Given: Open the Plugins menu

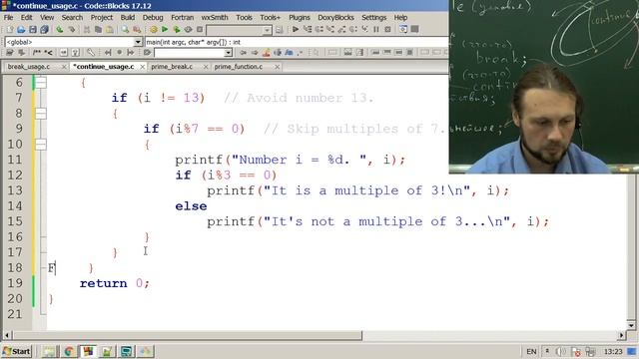Looking at the screenshot, I should pos(300,18).
